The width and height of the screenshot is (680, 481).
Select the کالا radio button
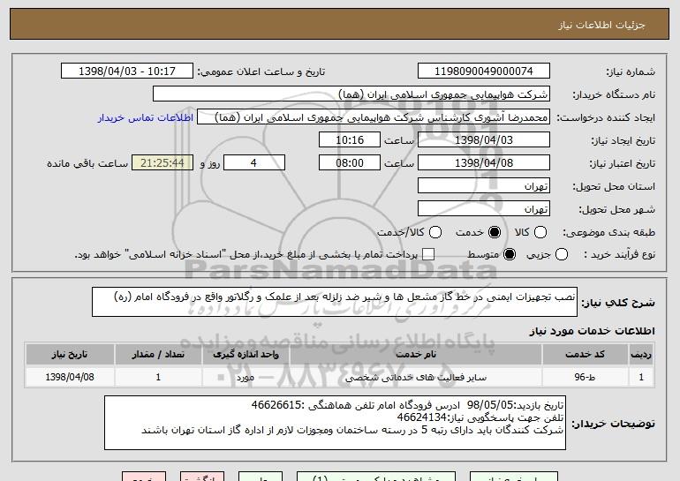pyautogui.click(x=540, y=232)
